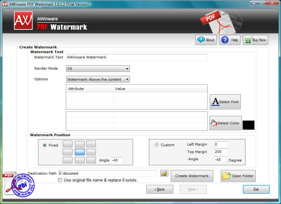281x204 pixels.
Task: Click the AW logo in the header
Action: pos(23,20)
